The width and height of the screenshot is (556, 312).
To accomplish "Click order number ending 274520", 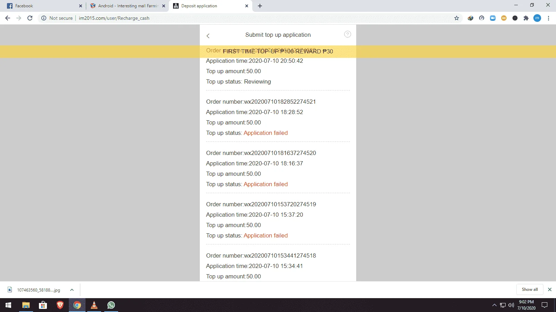I will [261, 153].
